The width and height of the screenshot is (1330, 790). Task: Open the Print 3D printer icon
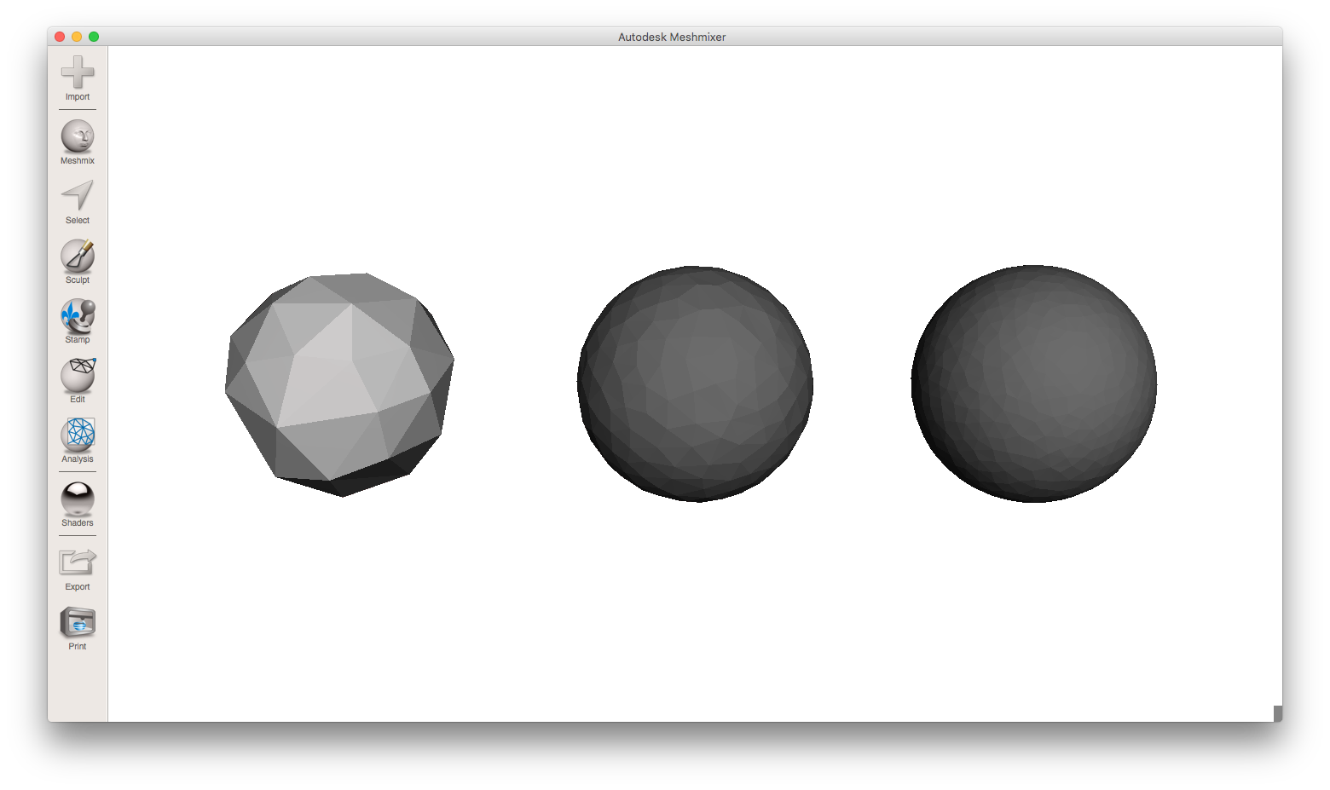(78, 622)
